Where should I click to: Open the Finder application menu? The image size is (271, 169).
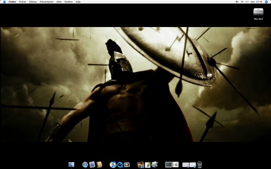(12, 2)
